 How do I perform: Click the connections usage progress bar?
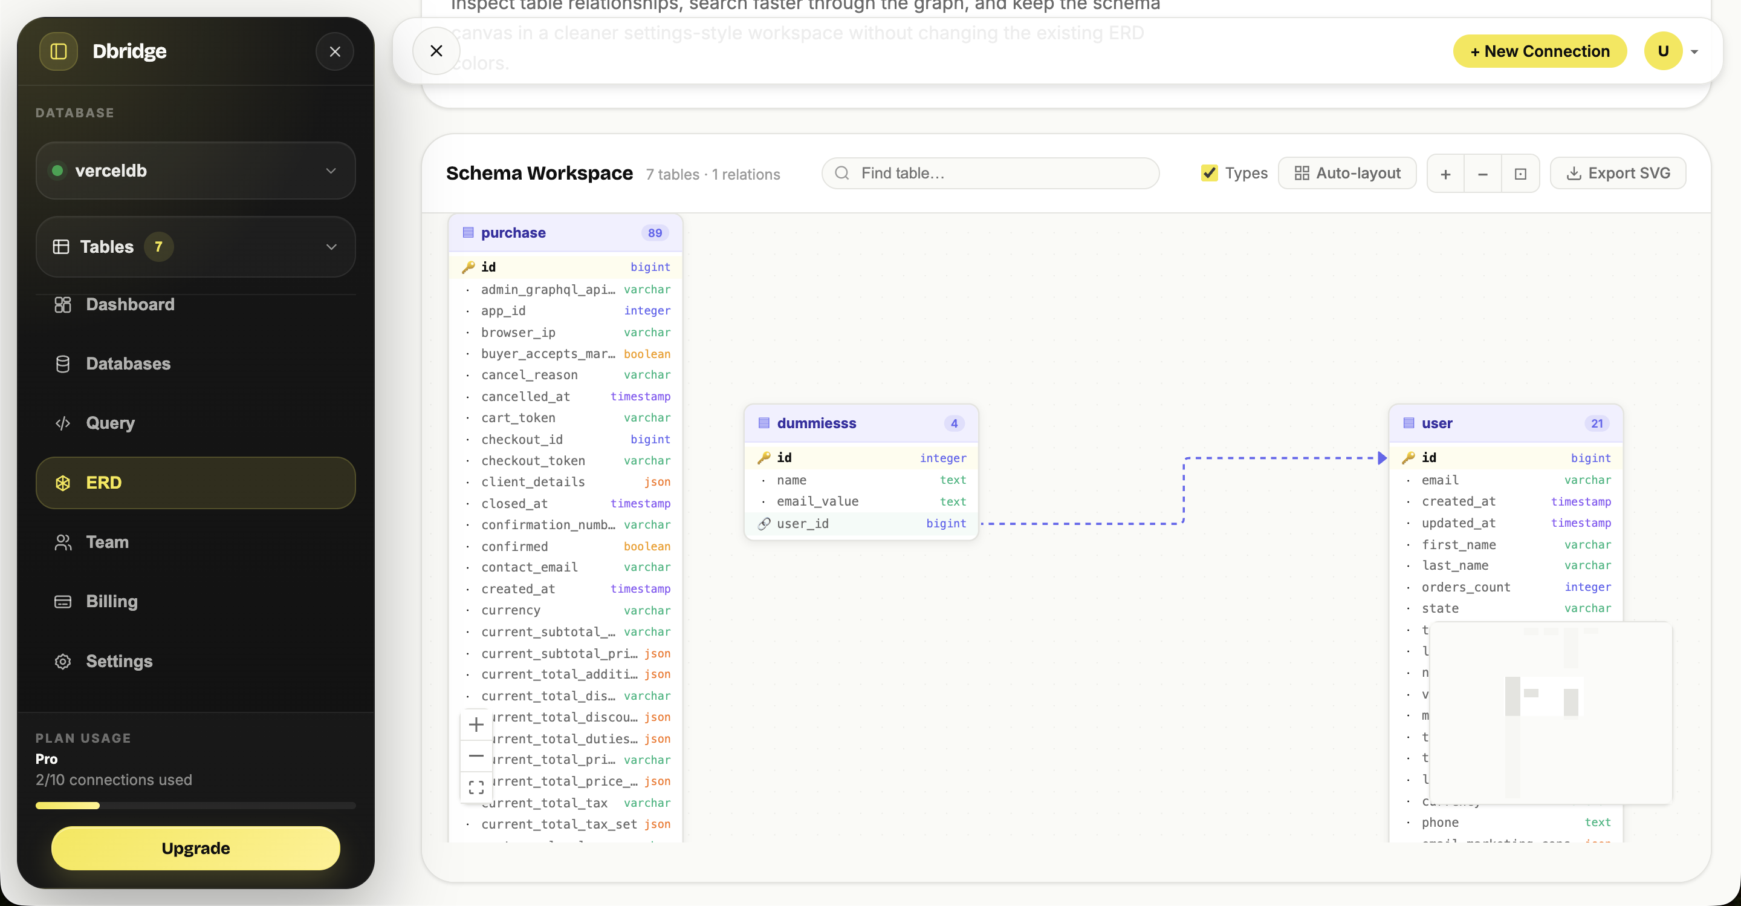coord(195,805)
